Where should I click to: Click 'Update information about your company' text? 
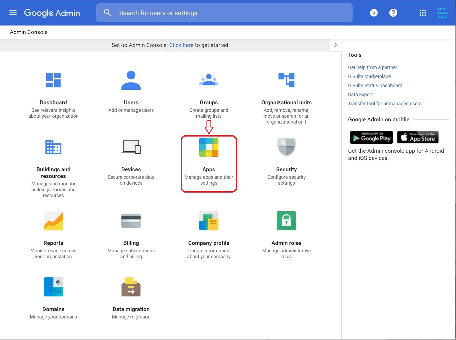click(209, 254)
